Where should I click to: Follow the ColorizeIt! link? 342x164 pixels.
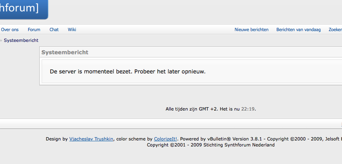pyautogui.click(x=165, y=139)
